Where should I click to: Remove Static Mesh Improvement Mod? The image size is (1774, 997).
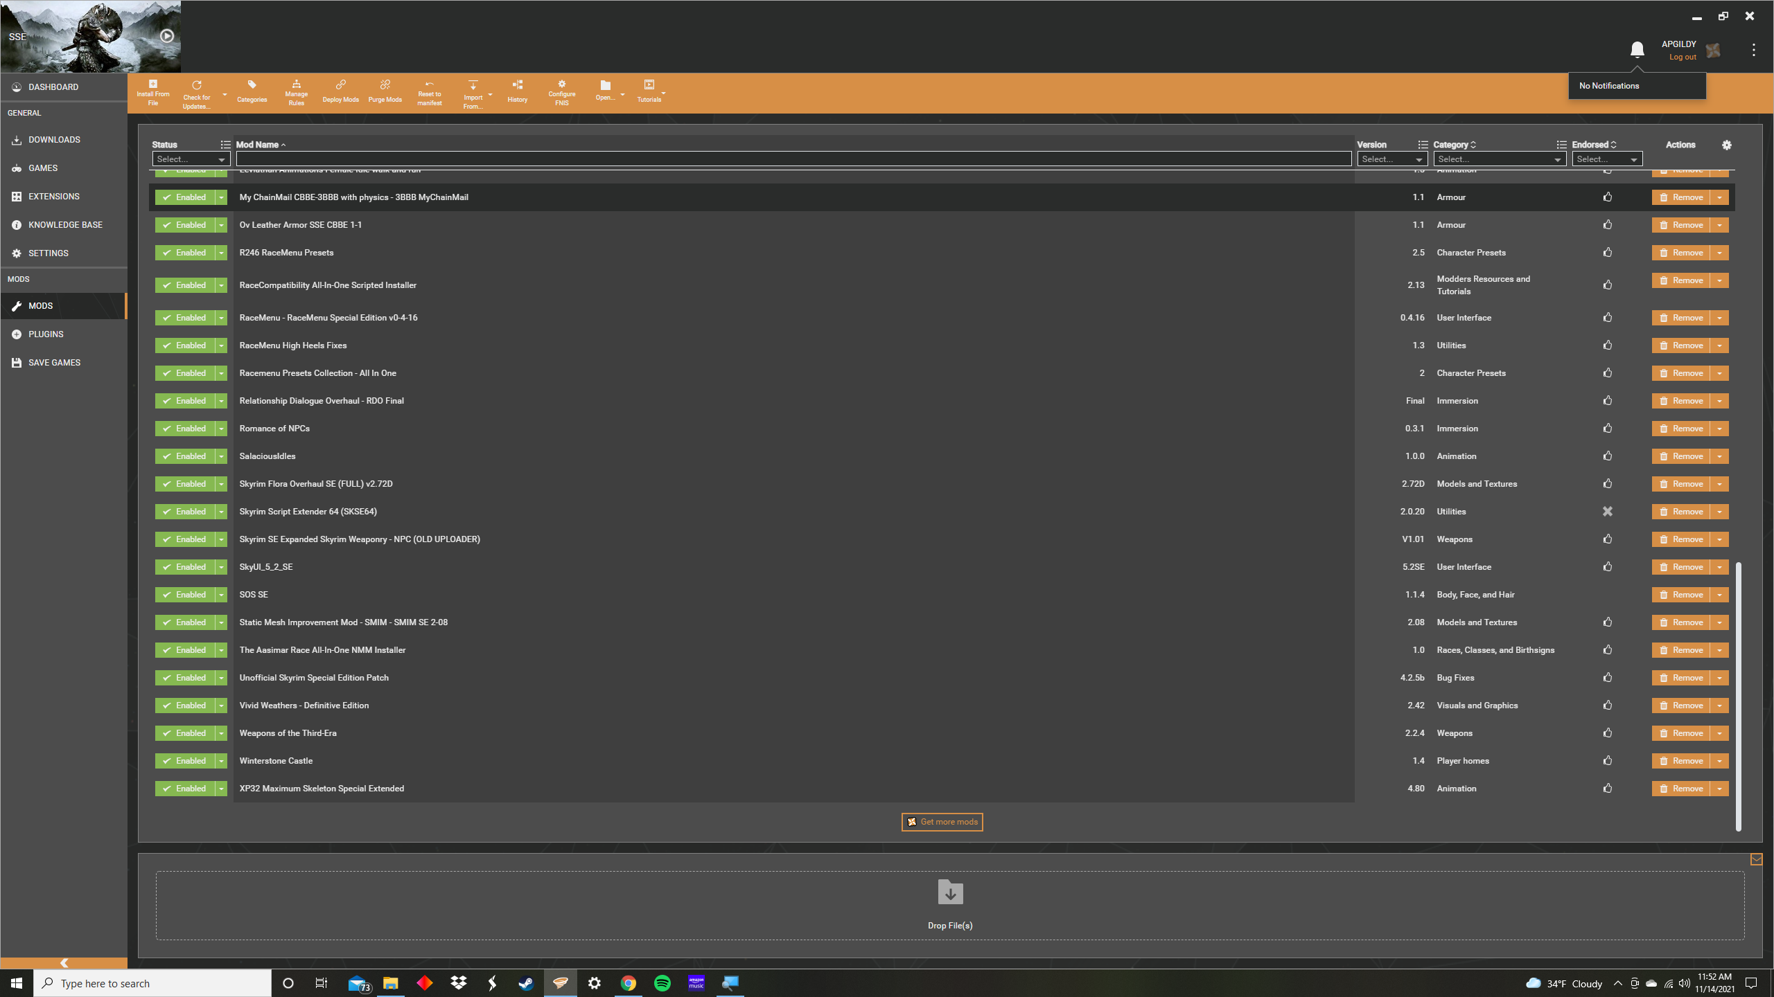[1680, 622]
